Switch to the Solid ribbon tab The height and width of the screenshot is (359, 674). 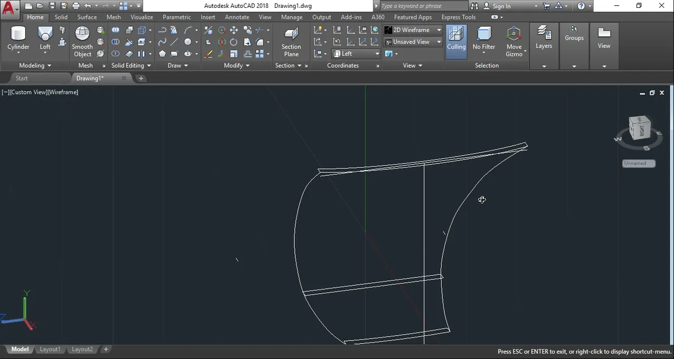[x=61, y=17]
